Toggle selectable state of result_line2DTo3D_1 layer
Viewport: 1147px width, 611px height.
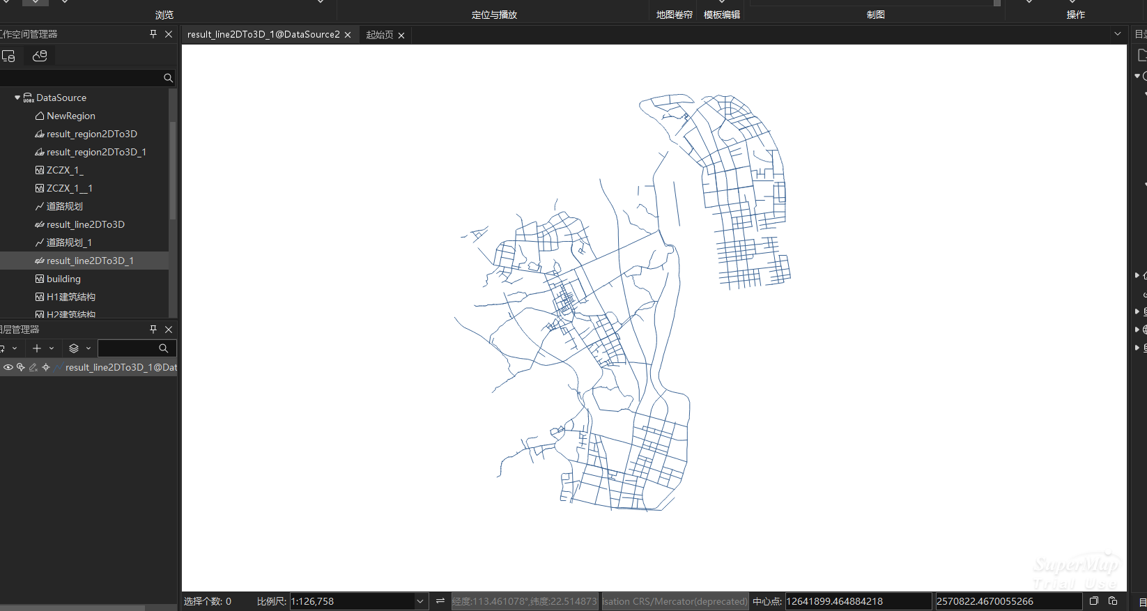[21, 367]
